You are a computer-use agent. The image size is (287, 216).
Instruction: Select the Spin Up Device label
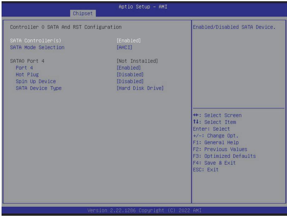point(36,81)
